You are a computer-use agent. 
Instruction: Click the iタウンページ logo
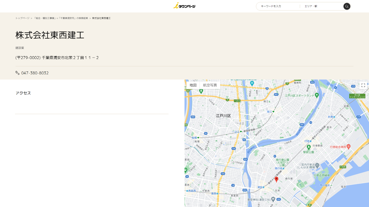pos(184,6)
